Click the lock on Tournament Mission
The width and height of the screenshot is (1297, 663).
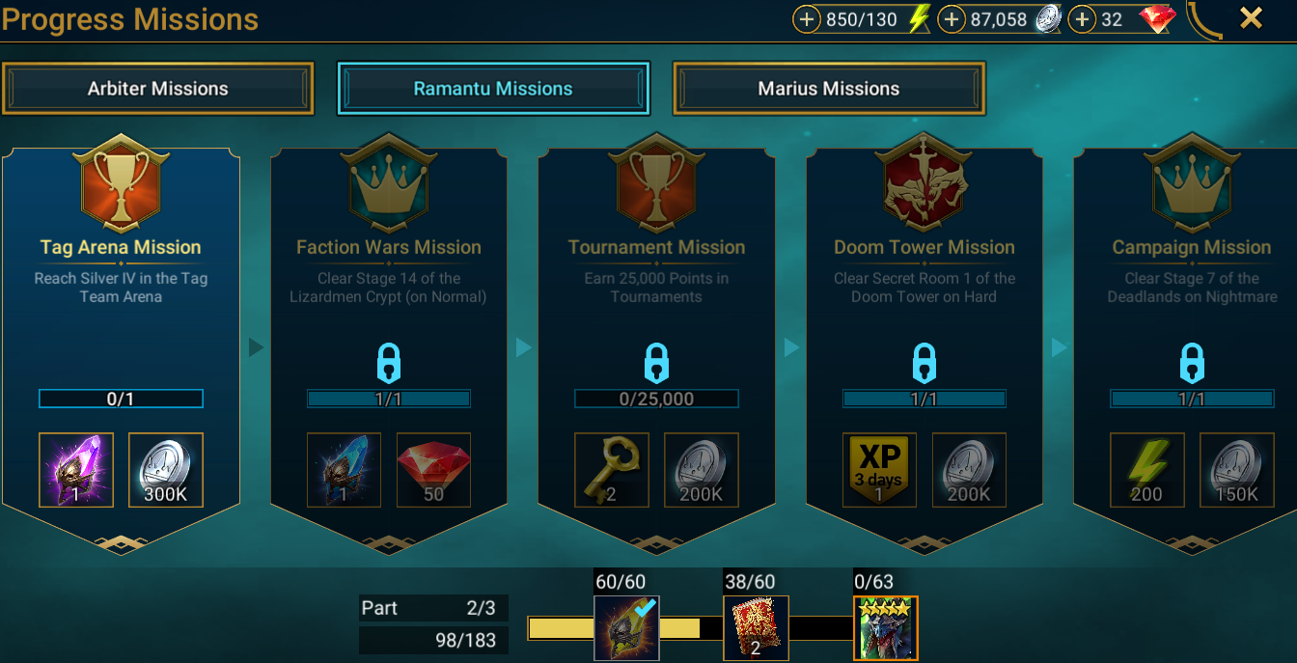pyautogui.click(x=656, y=364)
